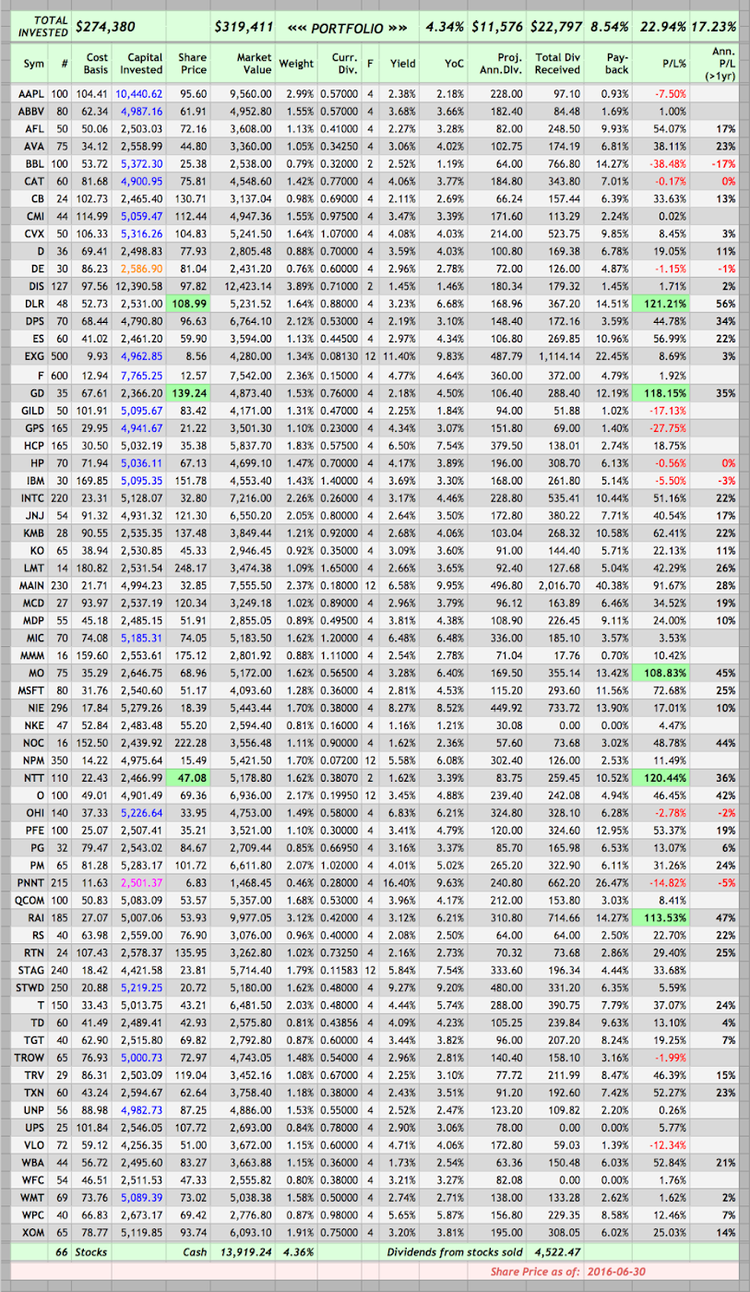
Task: Select the $22,797 total dividends received
Action: point(556,27)
